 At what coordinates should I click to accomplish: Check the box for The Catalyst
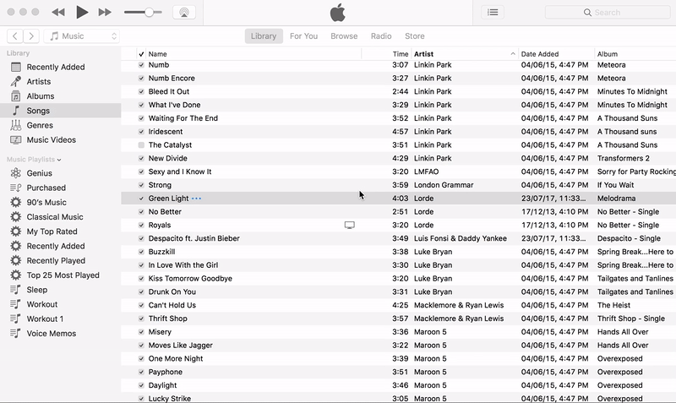point(141,145)
